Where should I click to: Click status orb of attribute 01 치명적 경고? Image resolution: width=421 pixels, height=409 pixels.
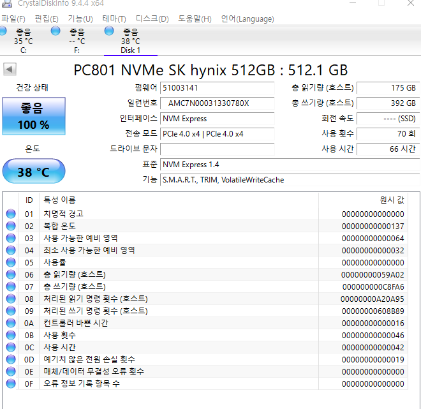[x=11, y=214]
